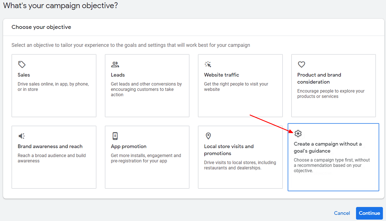Click the campaign objective page title
This screenshot has width=386, height=221.
pyautogui.click(x=61, y=5)
